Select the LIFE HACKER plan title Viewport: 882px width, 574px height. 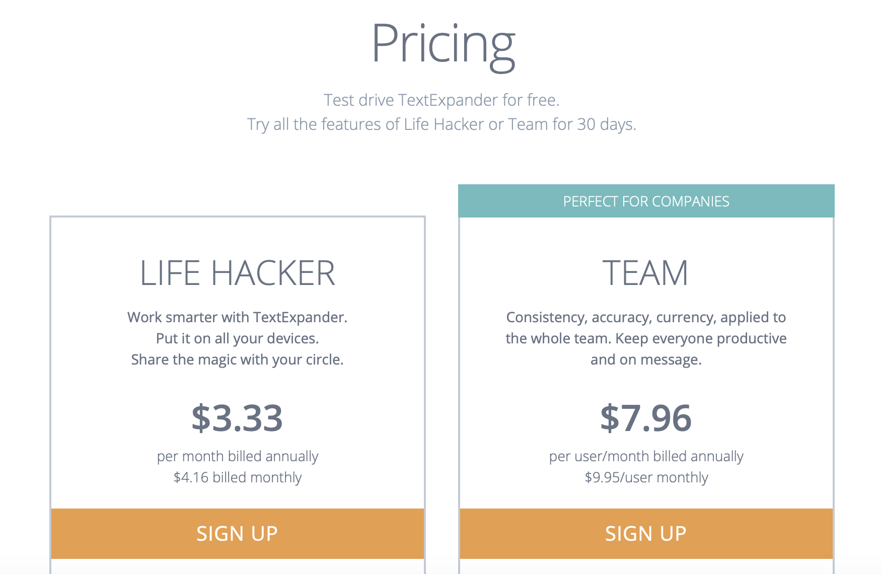(237, 273)
